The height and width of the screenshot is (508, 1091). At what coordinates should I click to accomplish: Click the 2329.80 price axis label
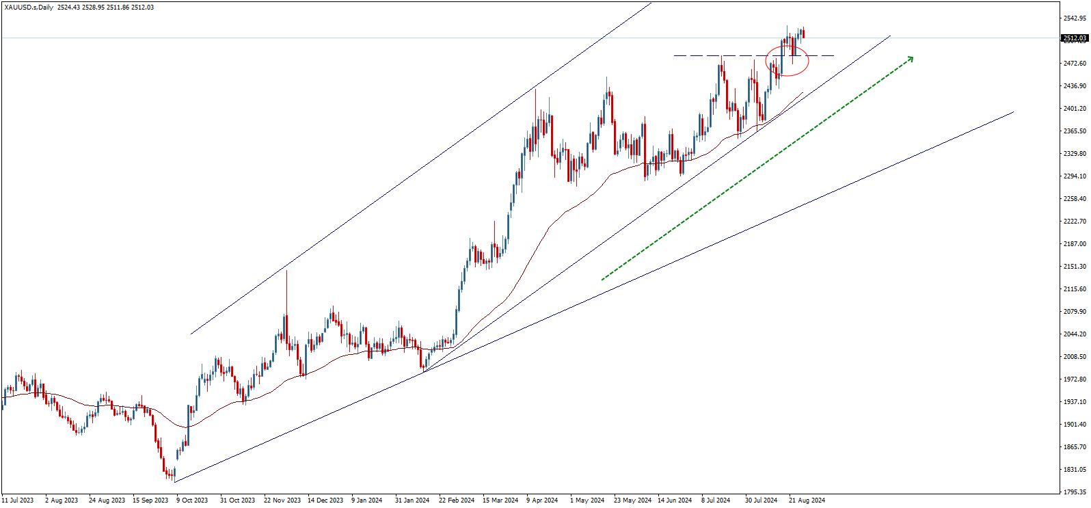pyautogui.click(x=1075, y=154)
